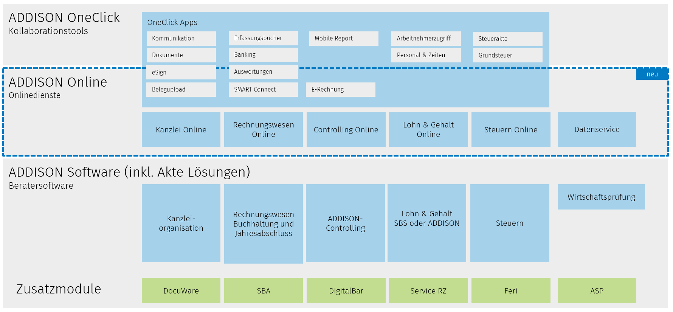673x312 pixels.
Task: Select the Grundsteuer app box
Action: click(508, 55)
